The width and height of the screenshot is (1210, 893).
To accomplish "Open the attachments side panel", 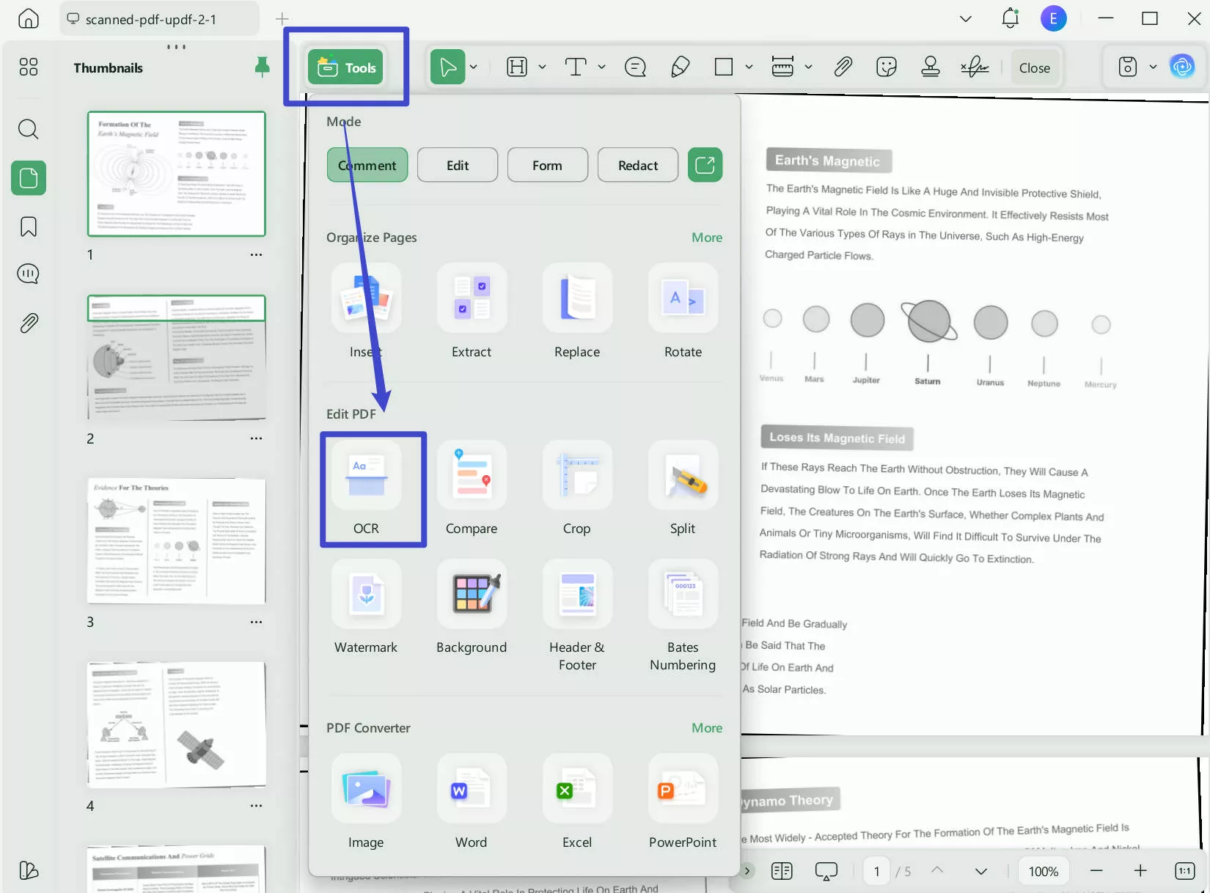I will (29, 323).
